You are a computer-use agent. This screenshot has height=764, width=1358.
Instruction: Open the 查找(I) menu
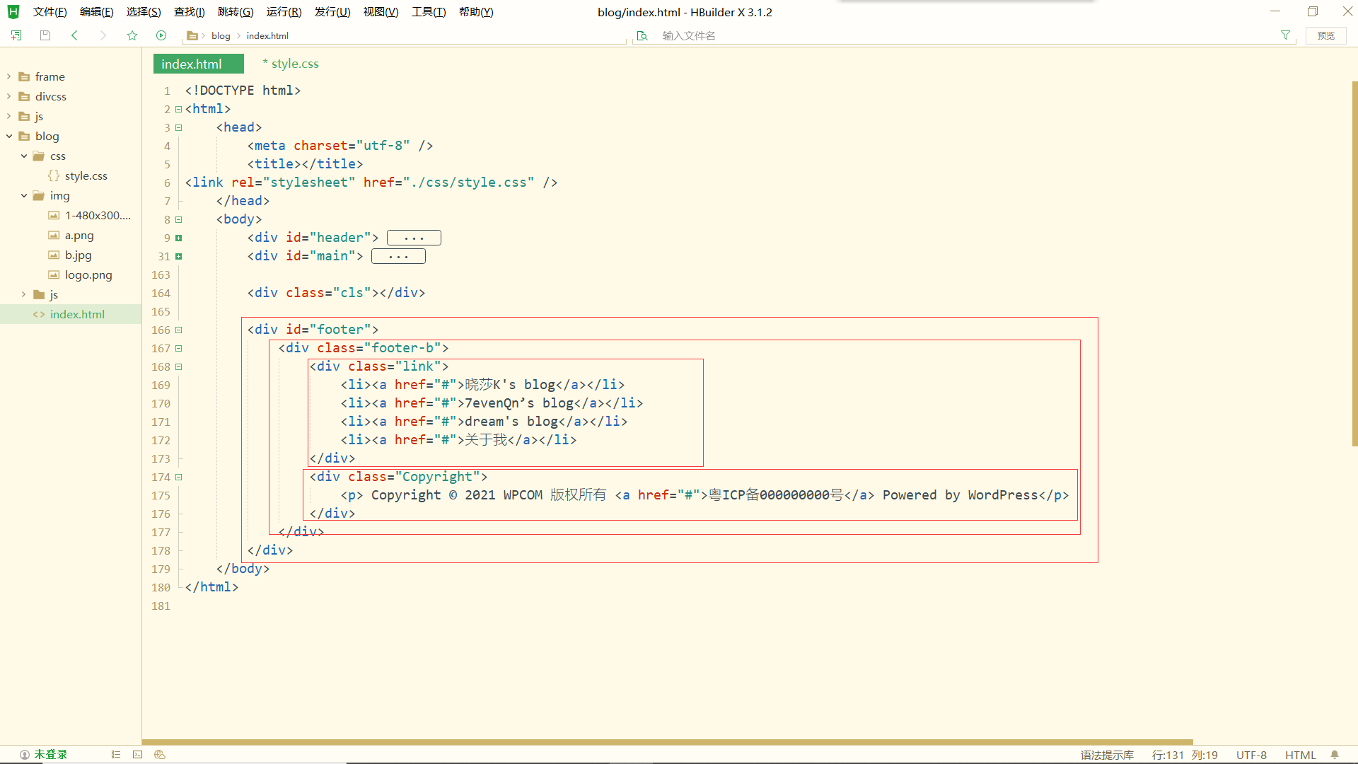[x=190, y=12]
